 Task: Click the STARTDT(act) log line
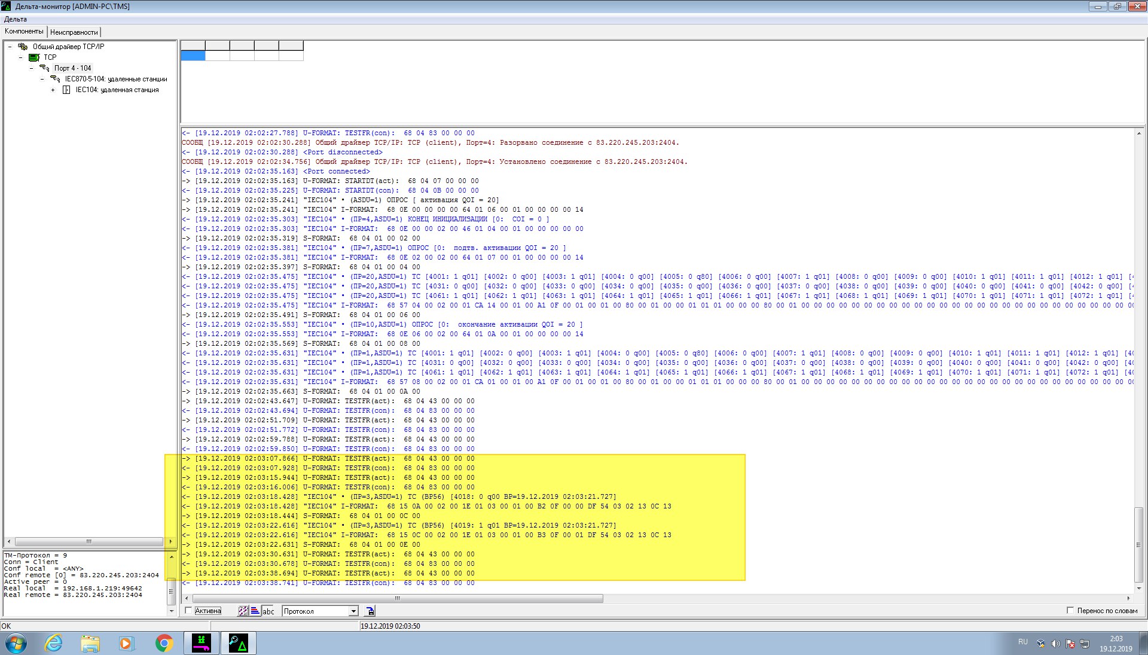point(330,181)
